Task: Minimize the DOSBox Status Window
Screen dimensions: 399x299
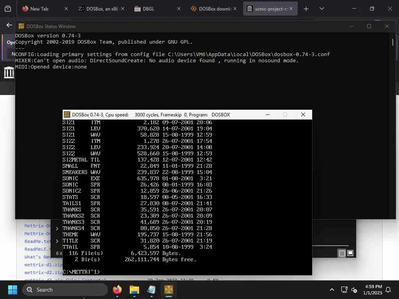Action: pos(351,26)
